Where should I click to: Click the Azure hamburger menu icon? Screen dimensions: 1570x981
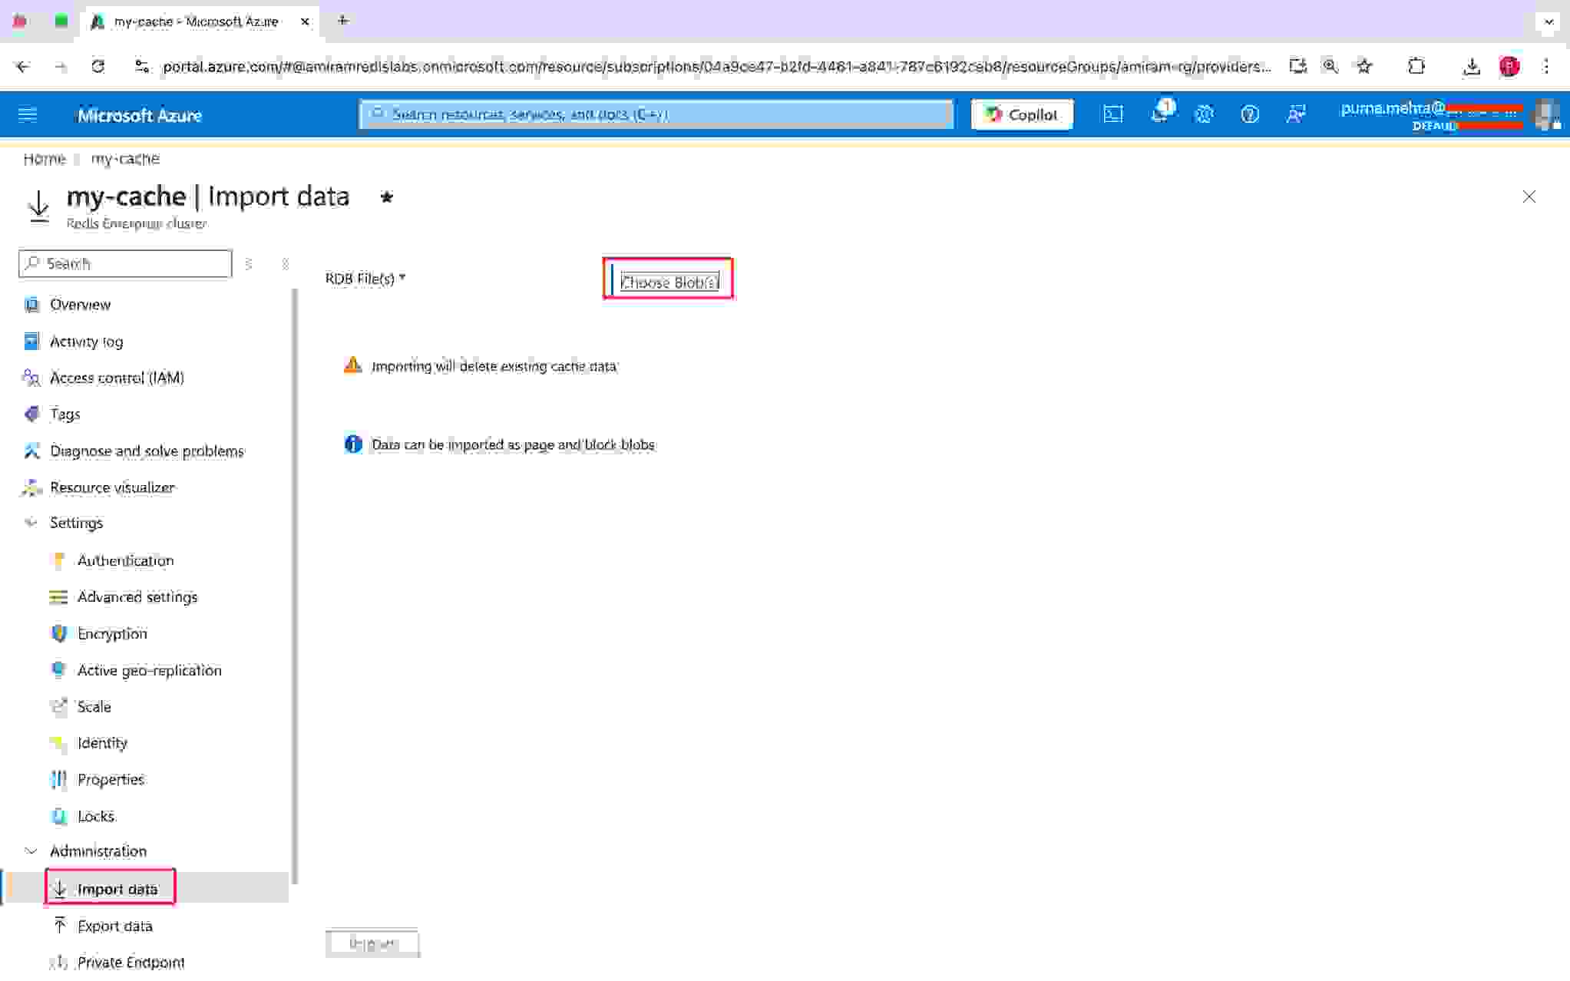[28, 114]
